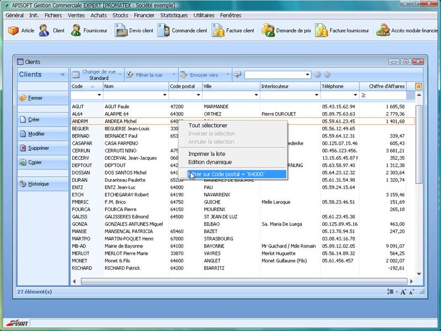Collapse the Clients side panel chevron

point(62,75)
